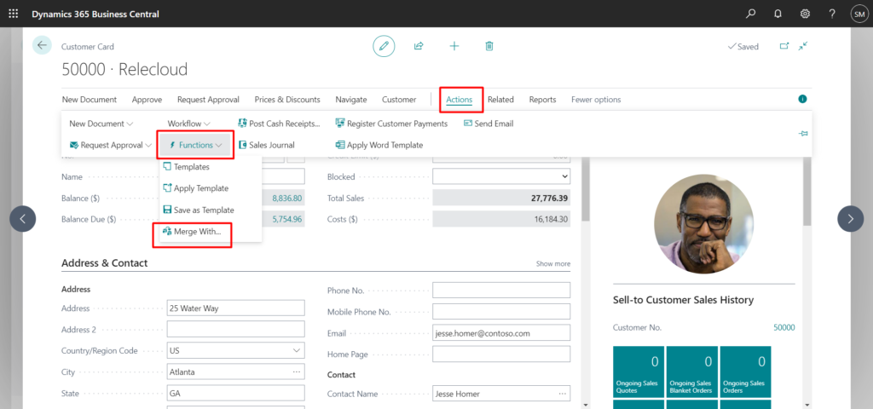
Task: Click the share icon
Action: [x=419, y=46]
